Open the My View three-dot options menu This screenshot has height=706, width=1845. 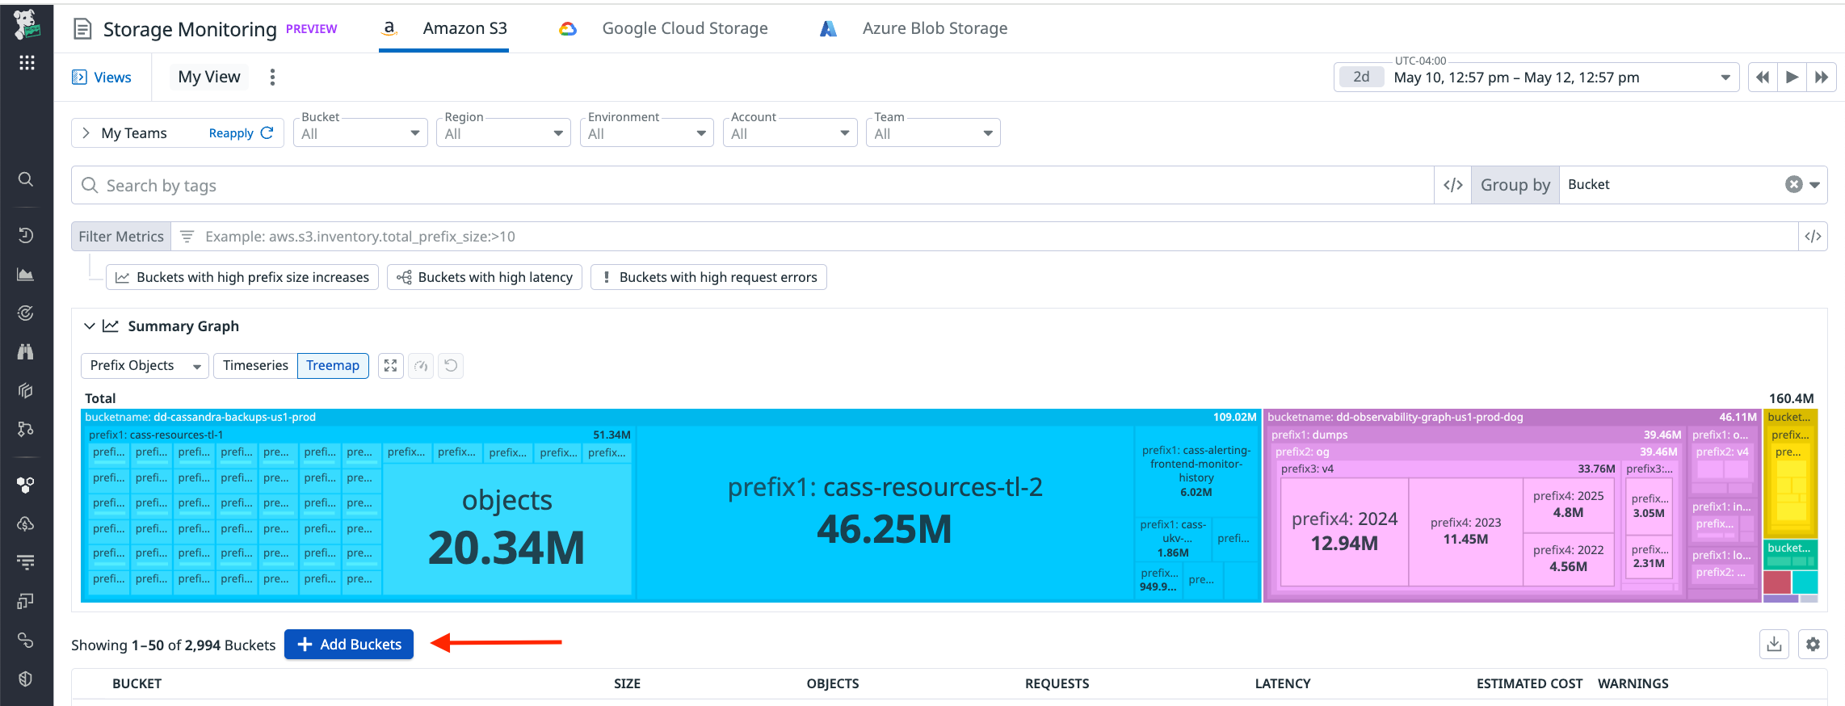pyautogui.click(x=272, y=77)
